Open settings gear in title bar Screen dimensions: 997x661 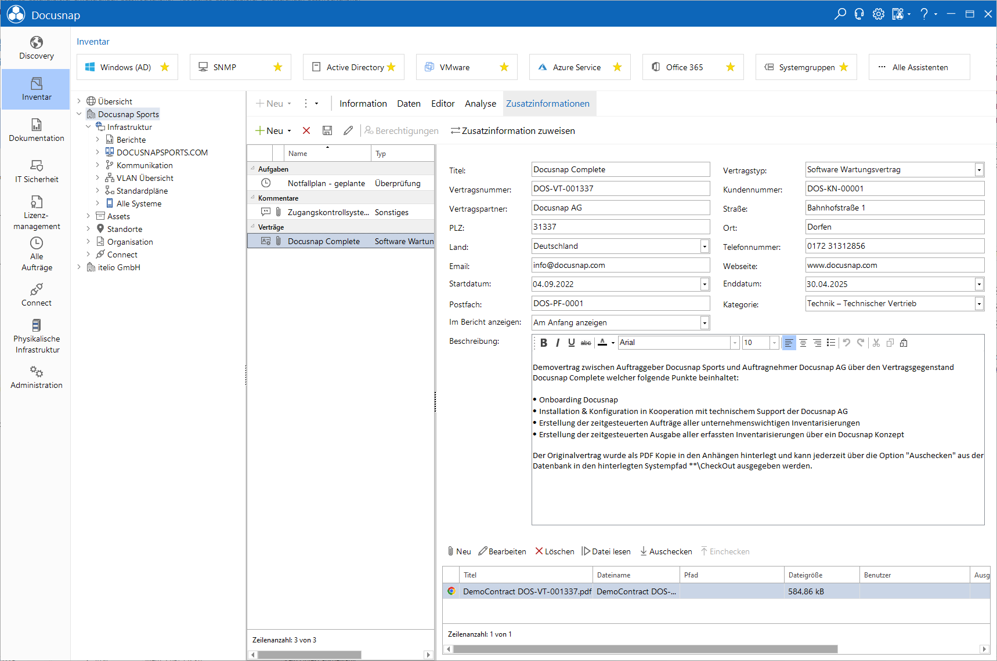pyautogui.click(x=879, y=14)
